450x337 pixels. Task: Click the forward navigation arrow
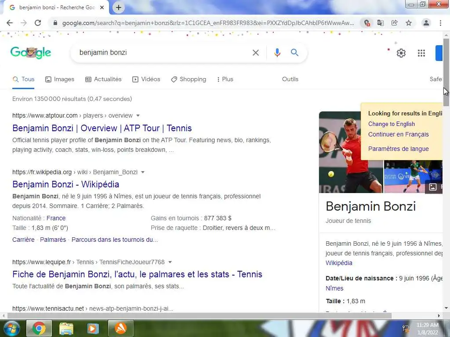point(24,23)
